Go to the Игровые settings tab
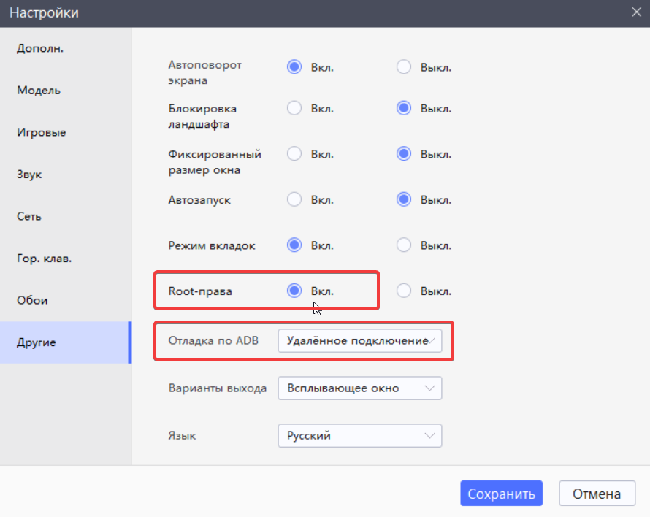The width and height of the screenshot is (650, 517). (x=42, y=133)
